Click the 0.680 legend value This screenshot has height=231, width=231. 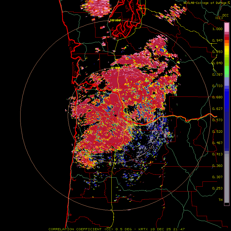217,97
